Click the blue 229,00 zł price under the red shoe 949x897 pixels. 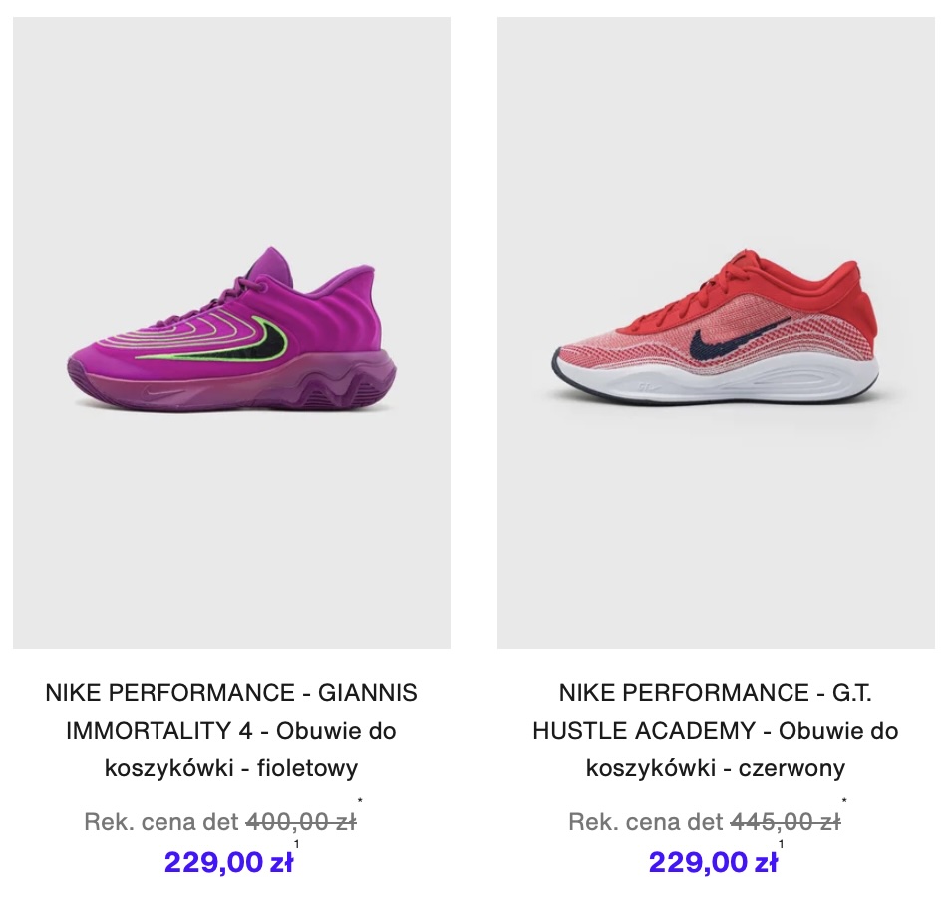(x=713, y=862)
